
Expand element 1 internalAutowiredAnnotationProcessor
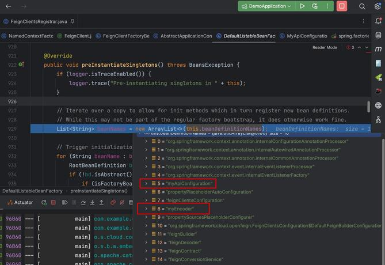coord(146,150)
